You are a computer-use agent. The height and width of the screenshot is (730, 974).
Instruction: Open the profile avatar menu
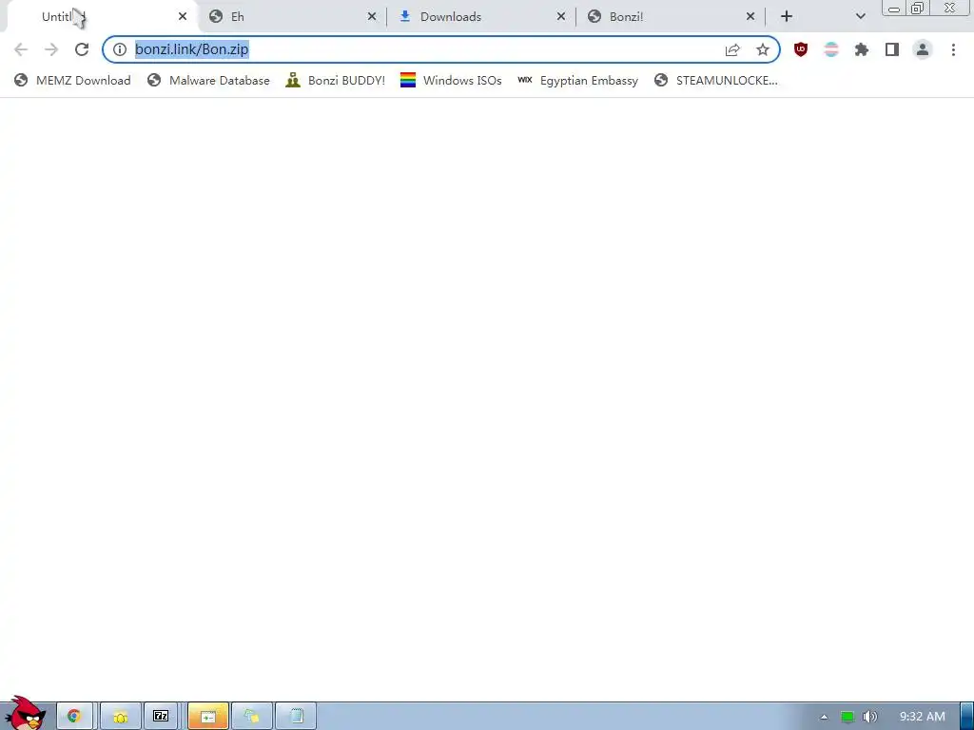pyautogui.click(x=923, y=49)
